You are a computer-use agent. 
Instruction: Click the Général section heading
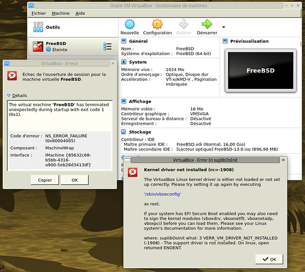point(138,41)
